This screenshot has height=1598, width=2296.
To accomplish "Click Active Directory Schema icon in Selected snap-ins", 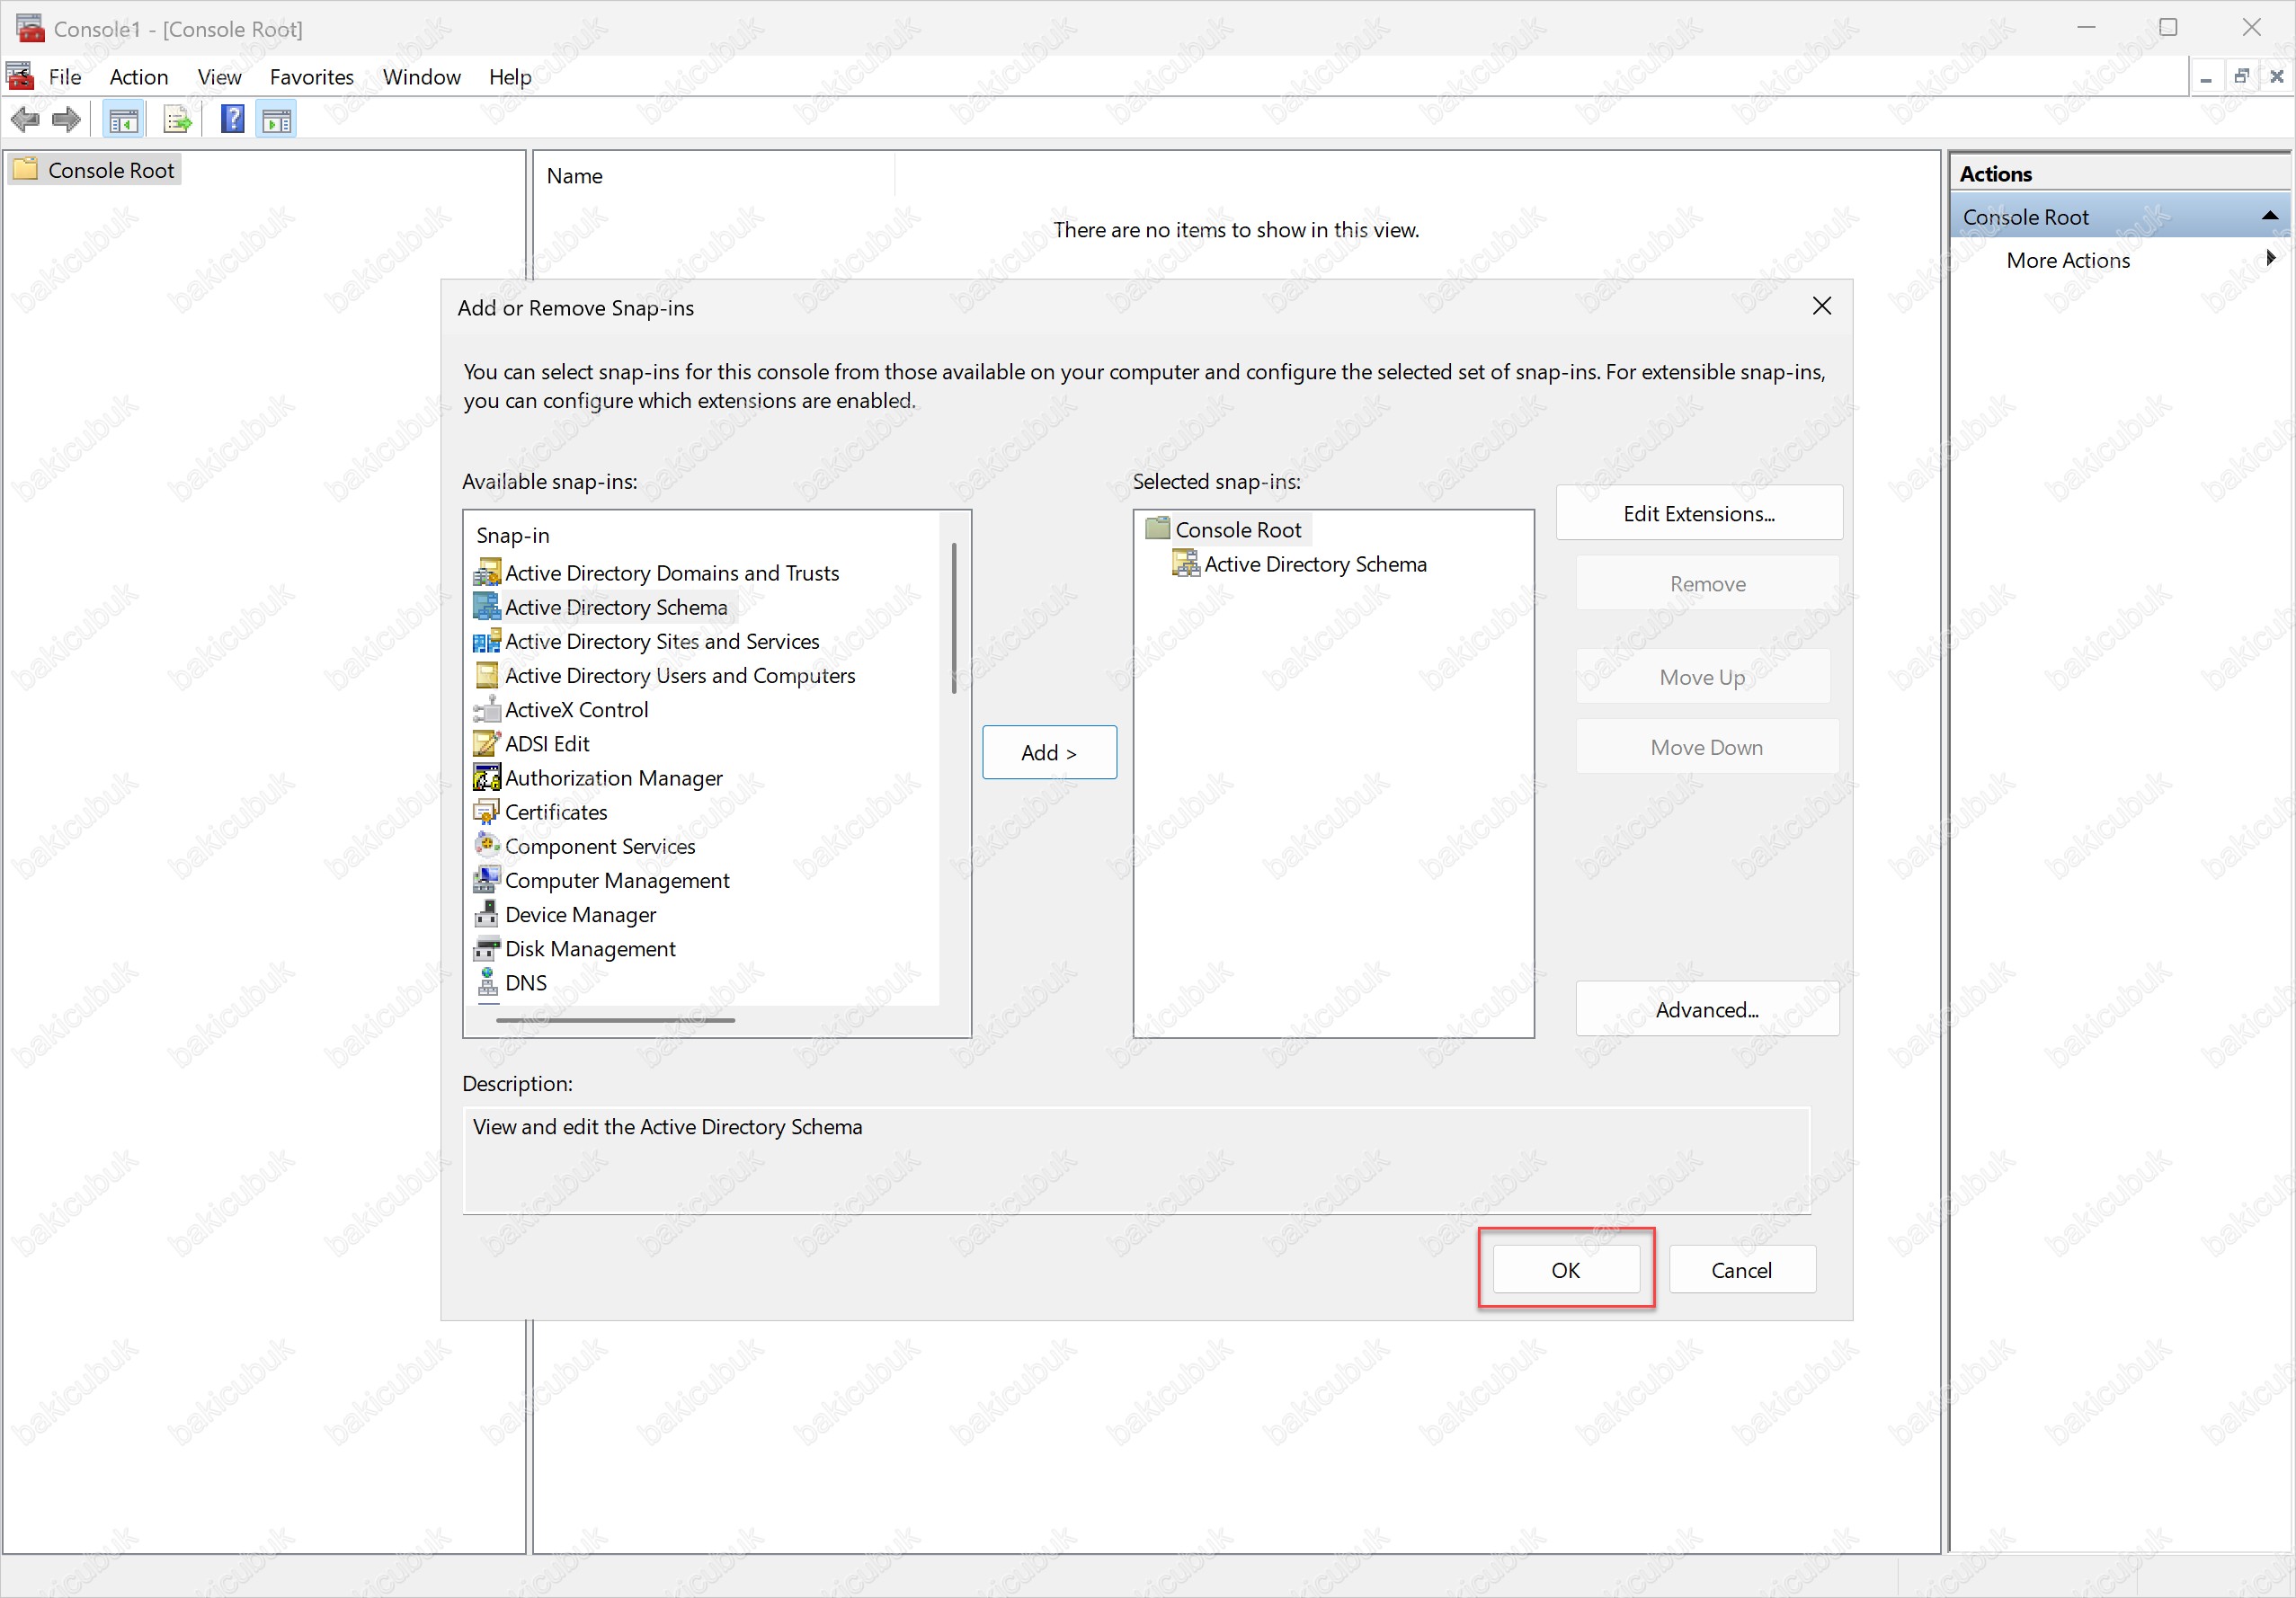I will 1186,563.
